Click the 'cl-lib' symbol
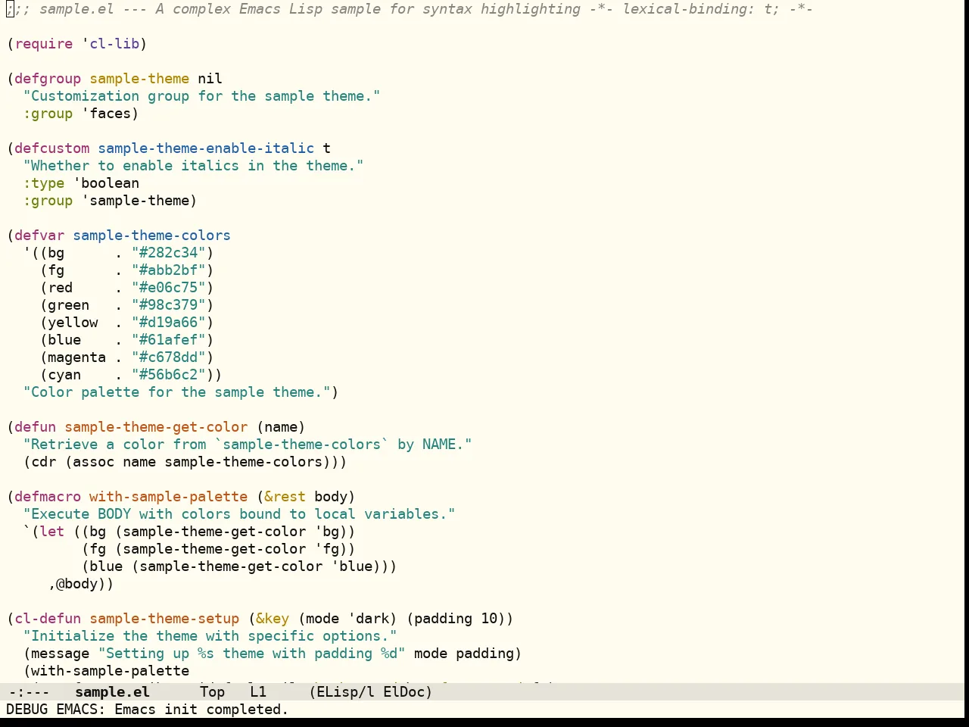 click(114, 44)
